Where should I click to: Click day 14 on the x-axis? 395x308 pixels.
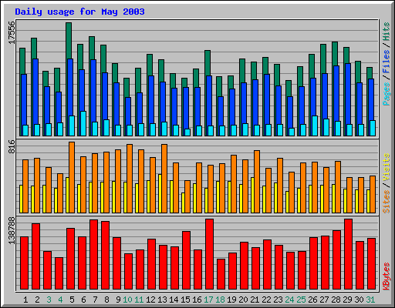tap(174, 300)
